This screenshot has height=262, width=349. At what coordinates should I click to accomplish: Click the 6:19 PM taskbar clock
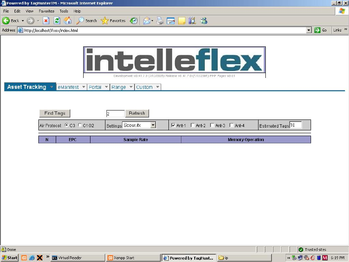[x=337, y=258]
